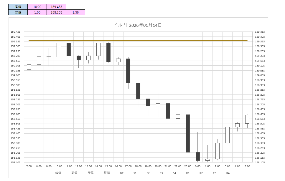
Task: Click the 12:00 label on the time axis
Action: (x=79, y=167)
